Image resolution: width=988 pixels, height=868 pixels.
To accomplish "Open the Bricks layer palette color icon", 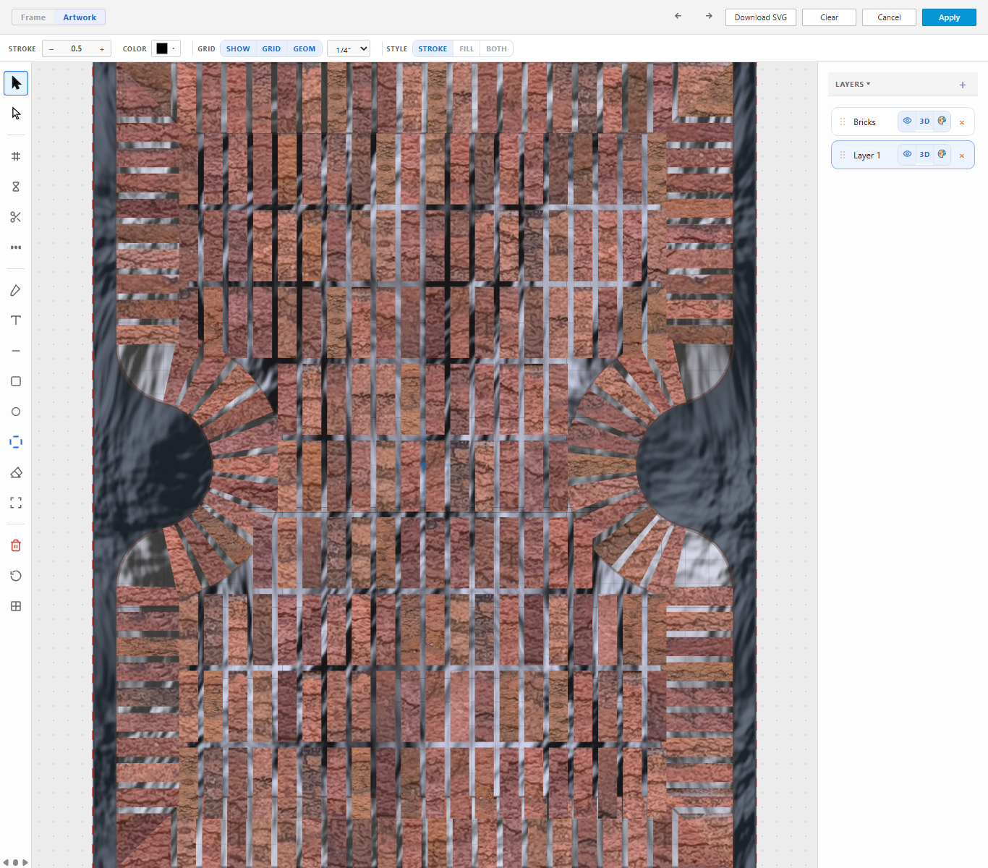I will pyautogui.click(x=942, y=121).
